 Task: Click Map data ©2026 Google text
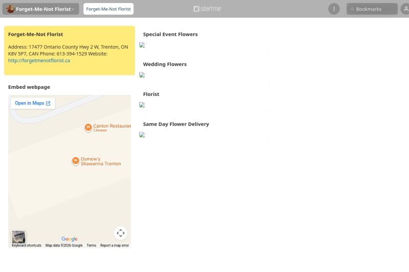64,245
